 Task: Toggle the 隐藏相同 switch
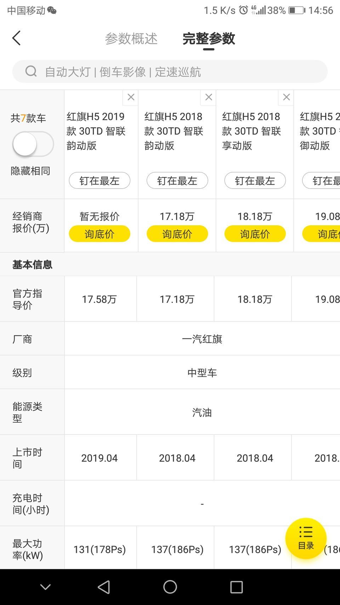(33, 144)
